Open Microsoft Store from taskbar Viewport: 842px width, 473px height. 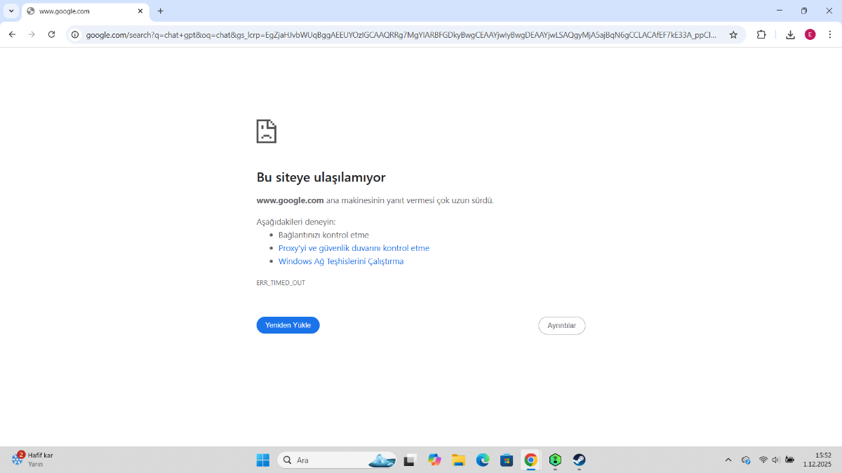point(507,460)
